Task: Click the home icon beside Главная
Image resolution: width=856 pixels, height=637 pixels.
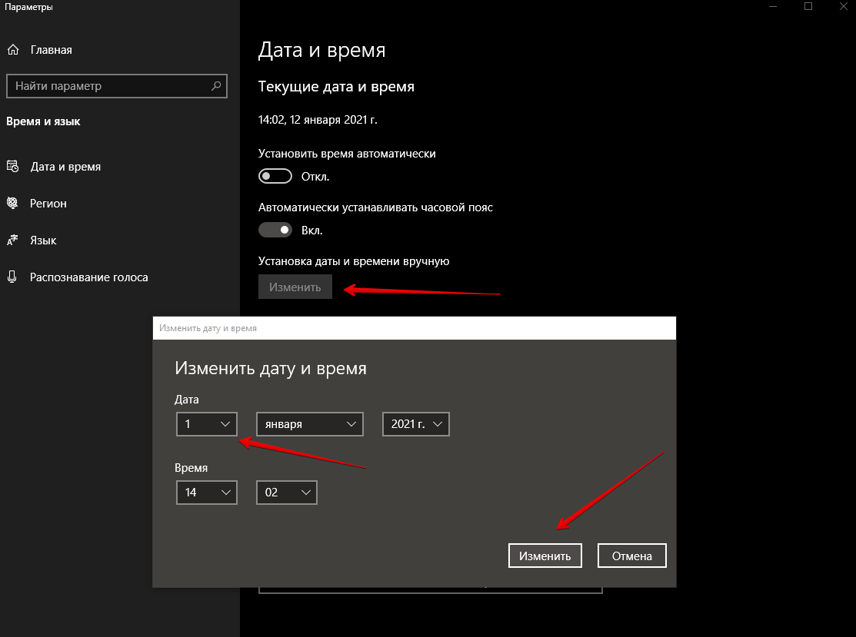Action: [x=13, y=50]
